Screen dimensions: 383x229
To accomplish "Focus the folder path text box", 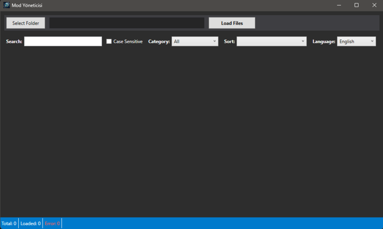I will click(127, 23).
